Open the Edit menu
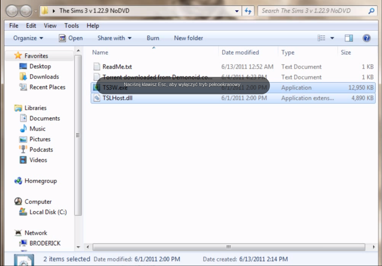This screenshot has width=382, height=266. coord(31,26)
